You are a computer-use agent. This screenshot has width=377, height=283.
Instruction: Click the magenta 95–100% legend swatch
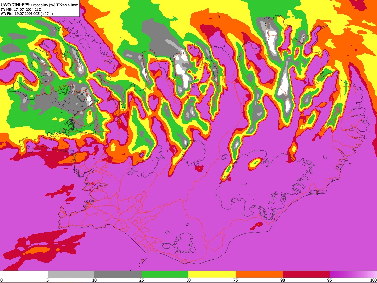click(353, 274)
